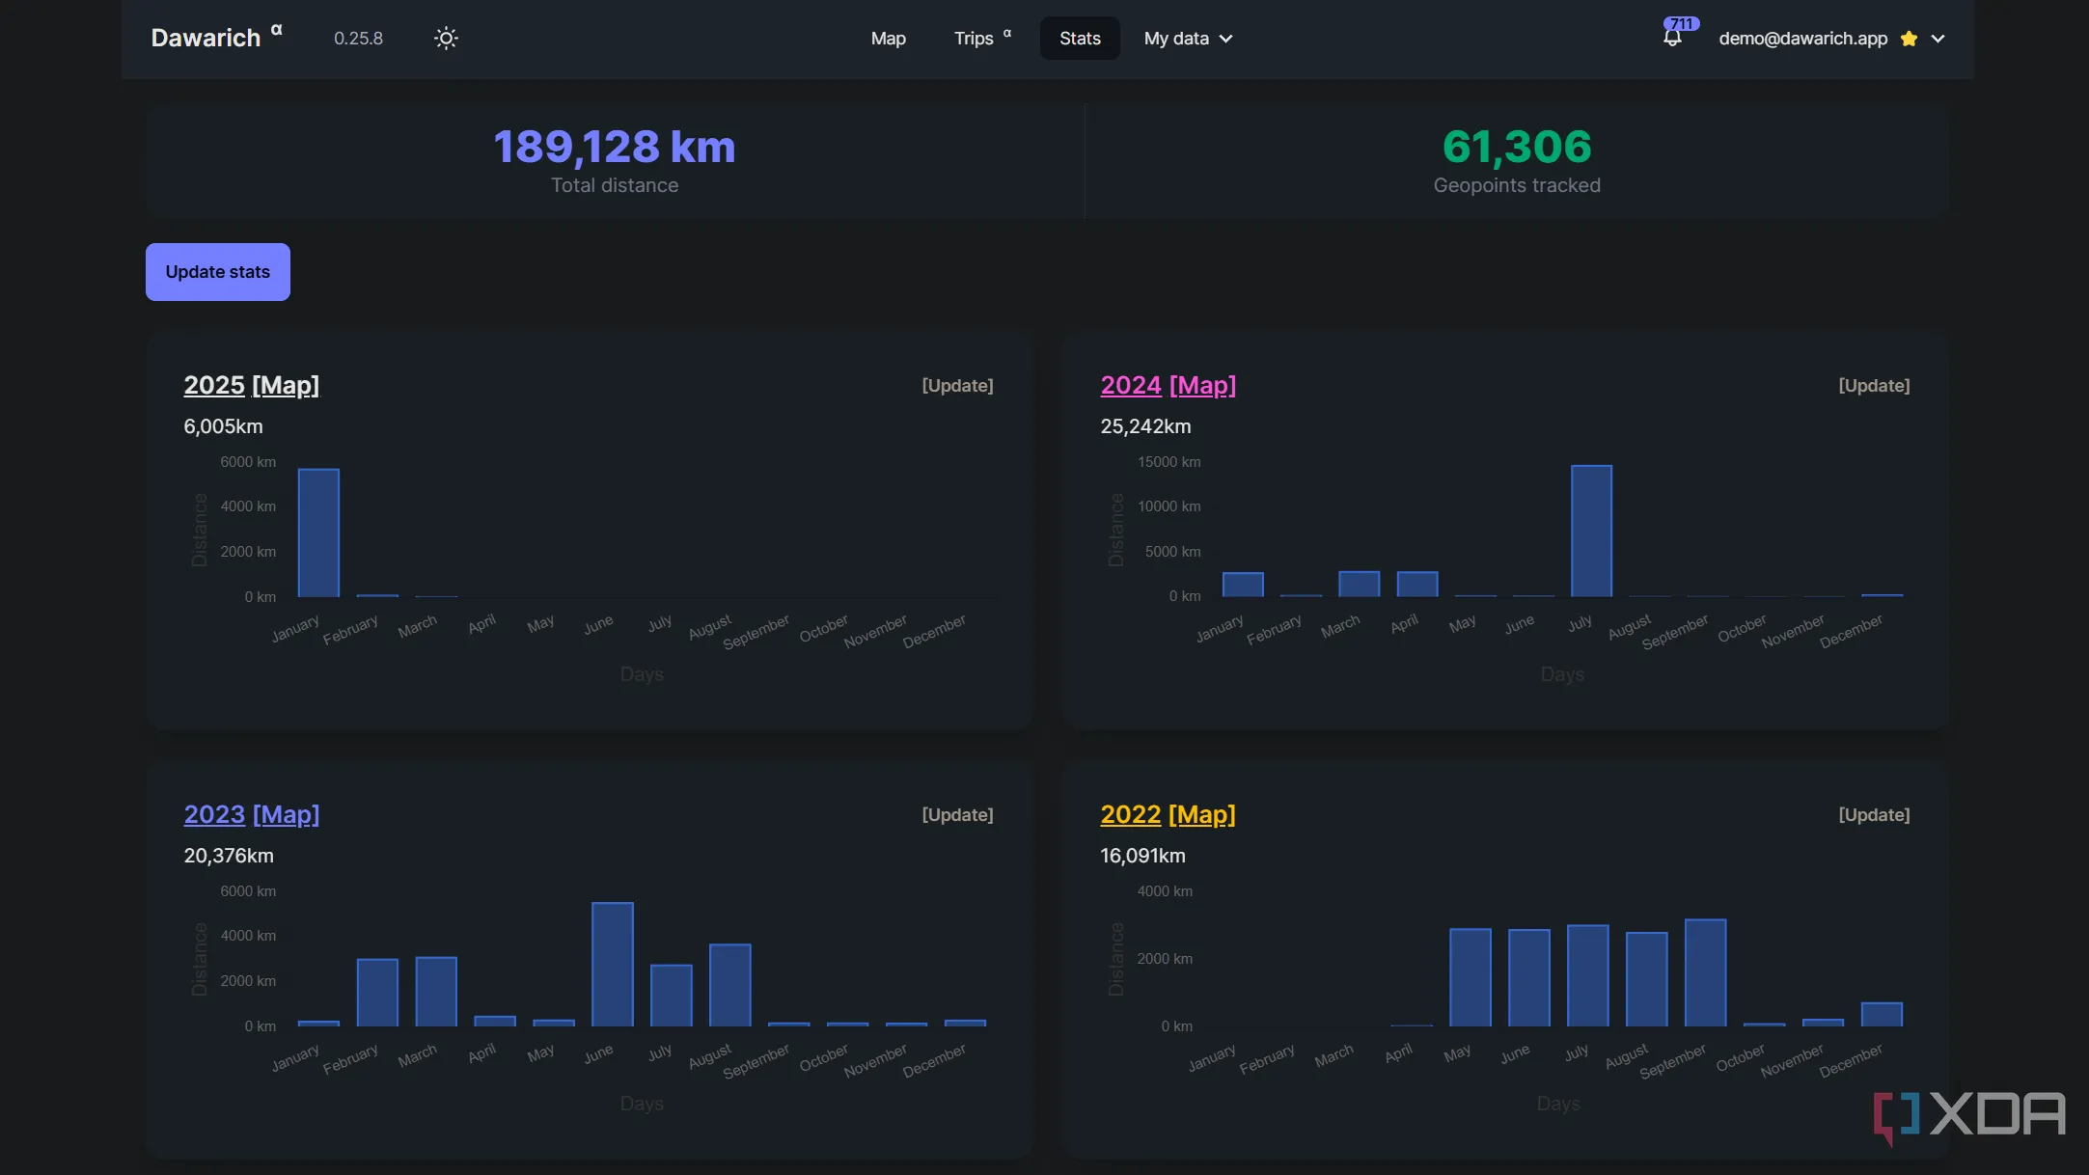
Task: Click the 189,128 km total distance value
Action: [x=615, y=147]
